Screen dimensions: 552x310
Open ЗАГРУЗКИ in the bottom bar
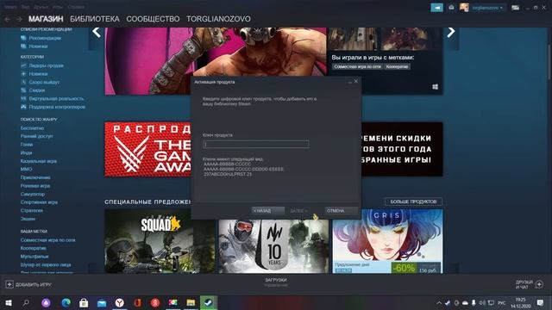[x=276, y=280]
